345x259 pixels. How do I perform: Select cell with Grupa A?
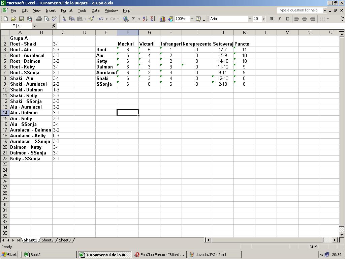[20, 38]
